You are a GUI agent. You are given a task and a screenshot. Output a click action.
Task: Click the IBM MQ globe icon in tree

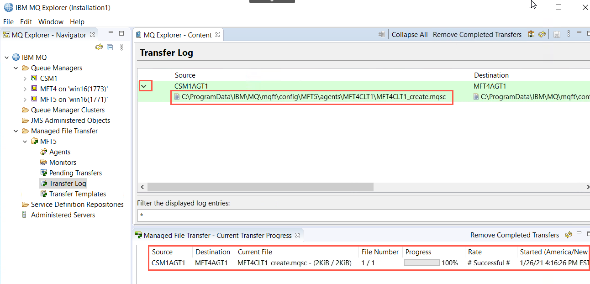16,58
